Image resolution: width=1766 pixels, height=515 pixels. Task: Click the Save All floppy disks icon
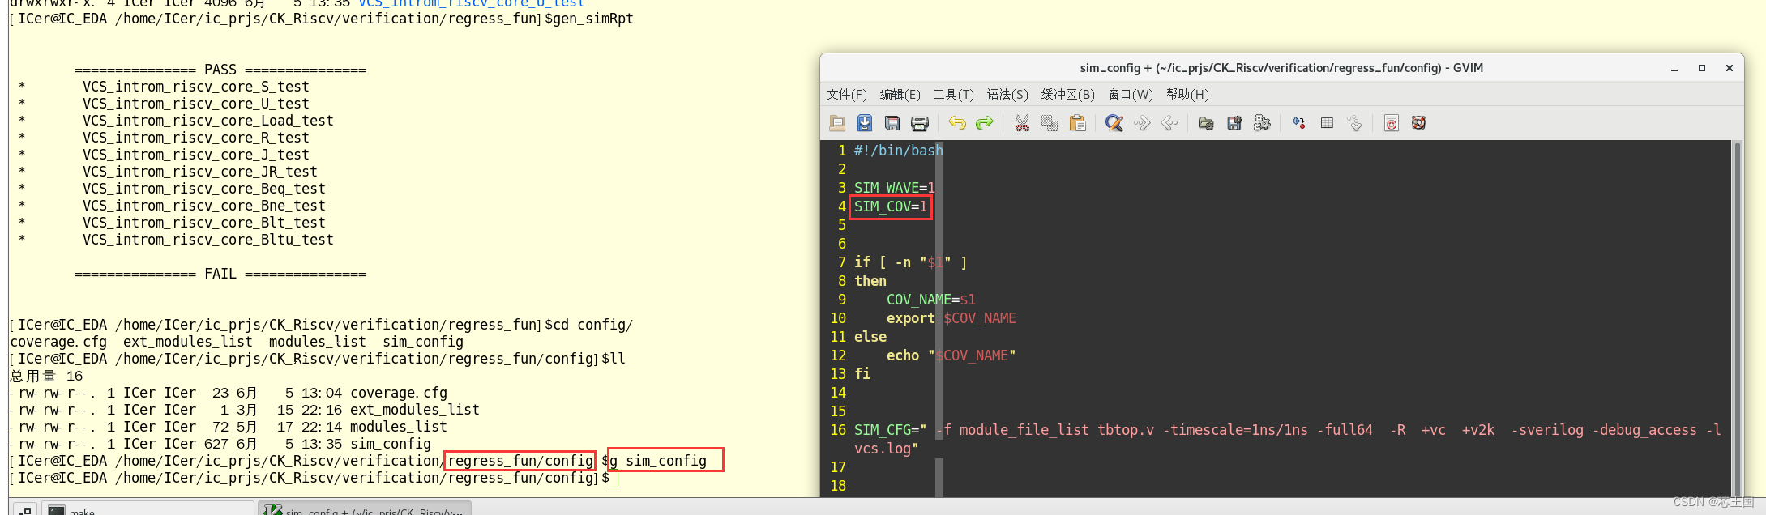pyautogui.click(x=892, y=123)
